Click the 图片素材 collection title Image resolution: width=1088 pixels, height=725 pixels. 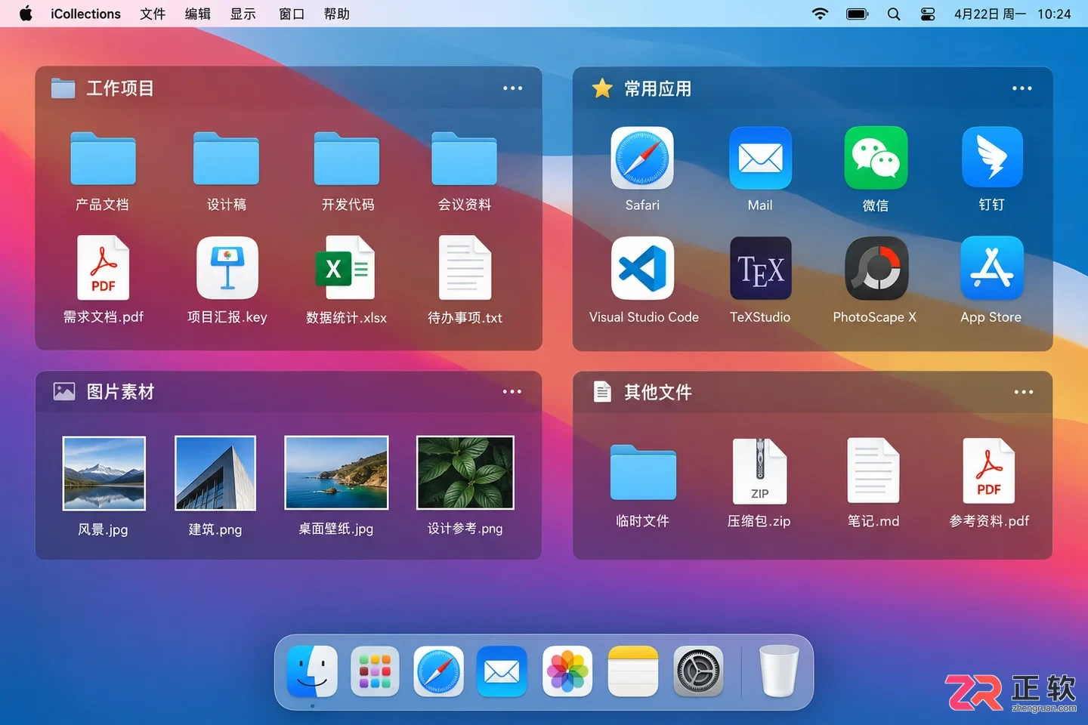pyautogui.click(x=120, y=391)
